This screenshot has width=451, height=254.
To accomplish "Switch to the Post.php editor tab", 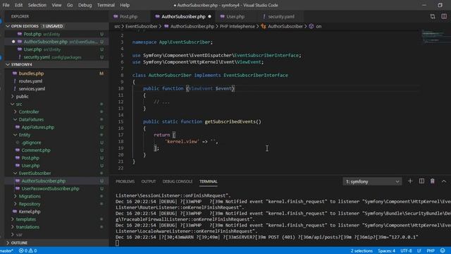I will coord(128,17).
